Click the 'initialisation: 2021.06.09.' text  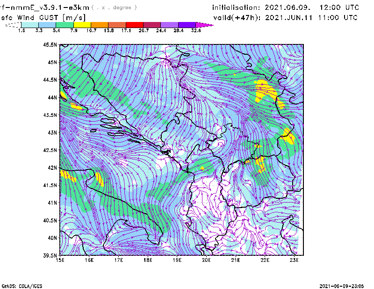[261, 7]
